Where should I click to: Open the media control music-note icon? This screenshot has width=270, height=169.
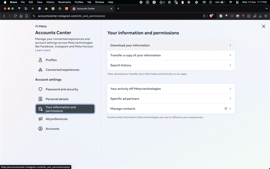255,16
